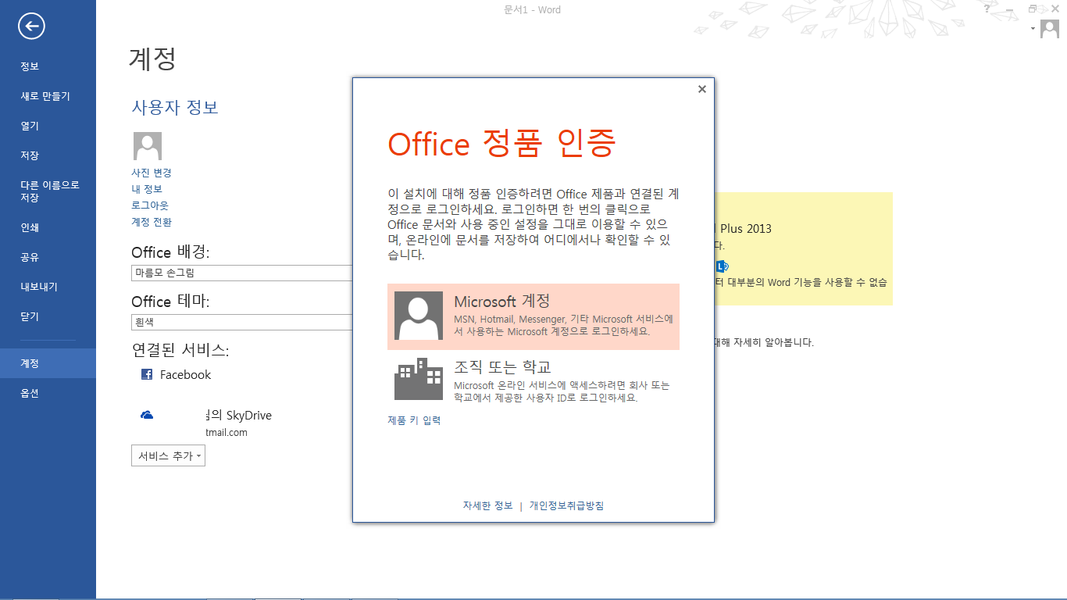Click the 연결된 서비스 heading
This screenshot has width=1067, height=600.
pos(180,350)
